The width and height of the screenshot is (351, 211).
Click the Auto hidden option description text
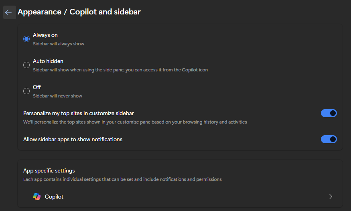pyautogui.click(x=120, y=70)
